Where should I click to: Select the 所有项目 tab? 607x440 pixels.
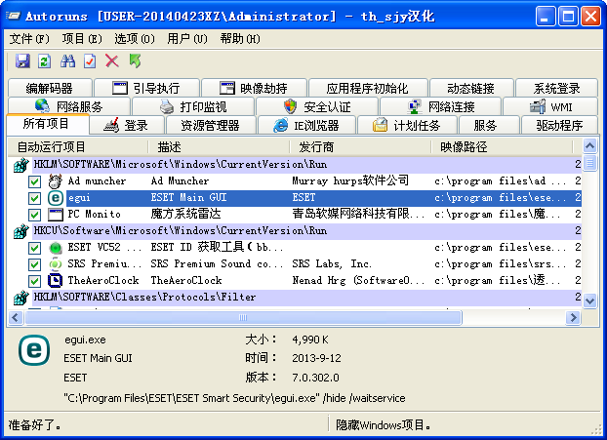click(x=47, y=124)
